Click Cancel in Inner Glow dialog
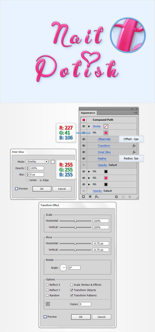The image size is (155, 332). tap(62, 189)
